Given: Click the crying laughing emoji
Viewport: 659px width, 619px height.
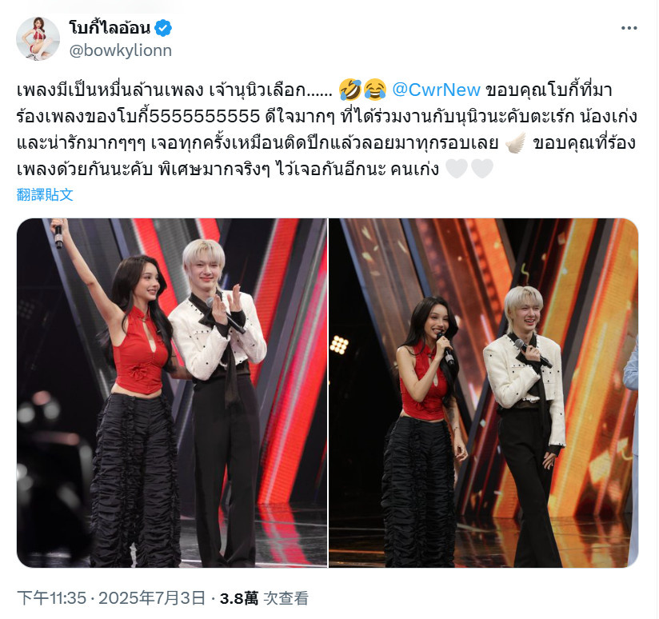Looking at the screenshot, I should coord(375,90).
